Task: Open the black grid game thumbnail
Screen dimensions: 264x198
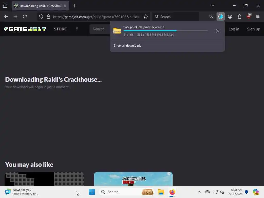Action: [44, 179]
